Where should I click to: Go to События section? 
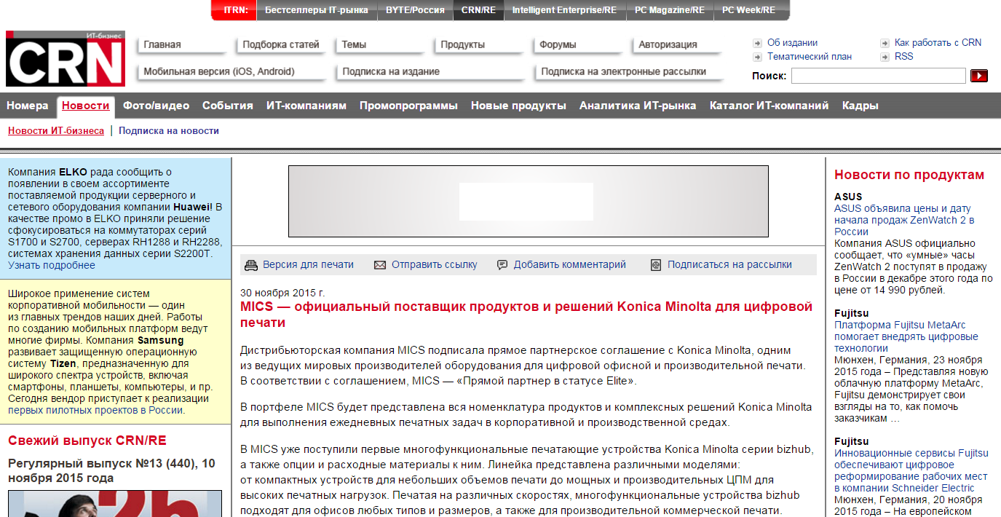tap(228, 106)
